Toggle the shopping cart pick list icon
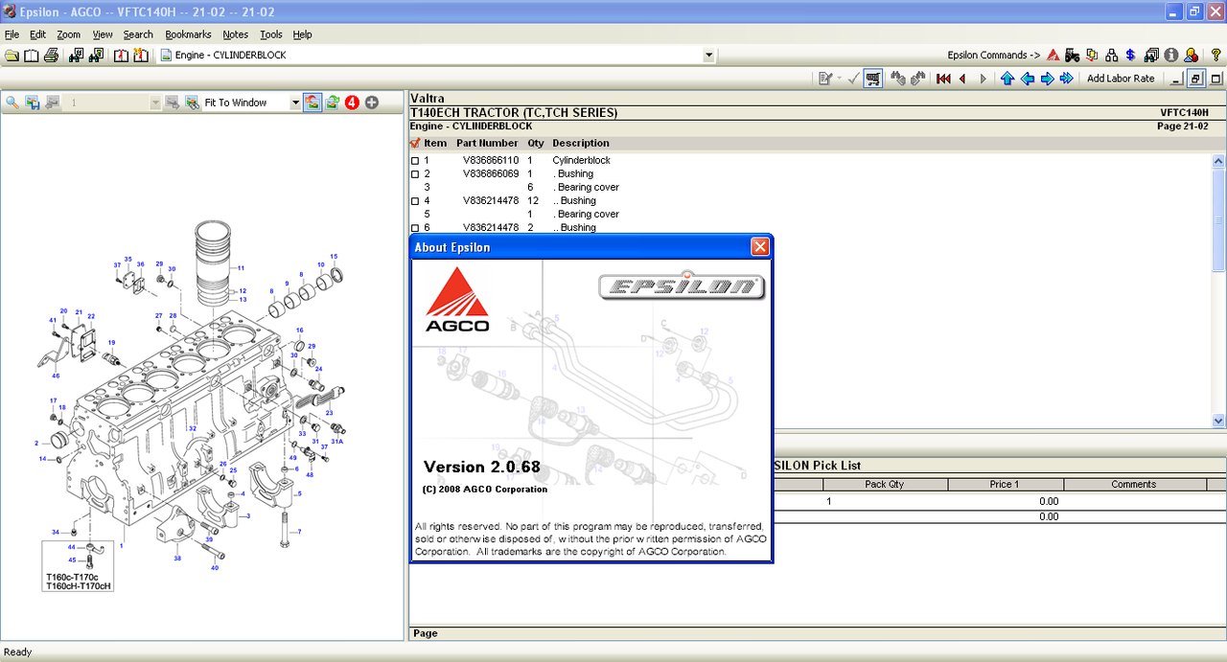The width and height of the screenshot is (1227, 662). (873, 79)
